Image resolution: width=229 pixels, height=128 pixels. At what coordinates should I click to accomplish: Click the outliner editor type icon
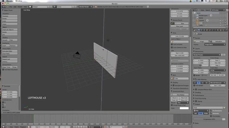tap(195, 10)
